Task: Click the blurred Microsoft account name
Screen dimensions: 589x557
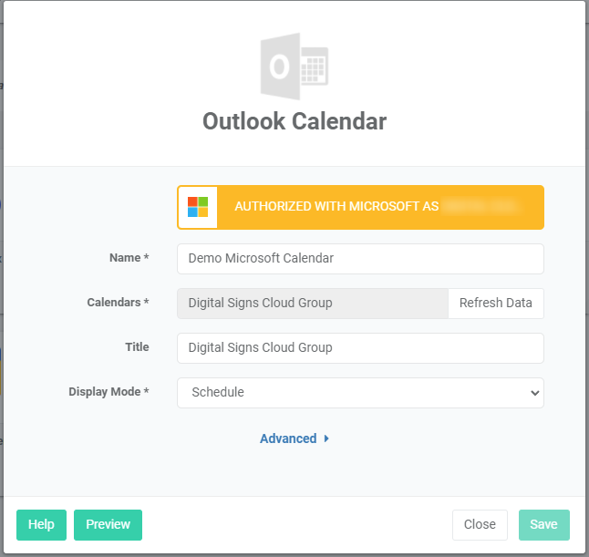Action: tap(479, 207)
